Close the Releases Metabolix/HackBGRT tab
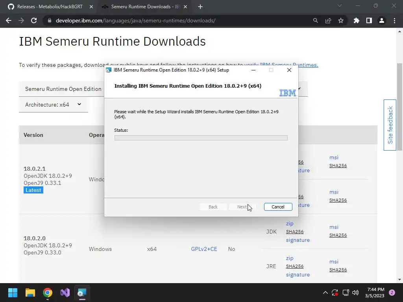403x302 pixels. click(x=91, y=7)
